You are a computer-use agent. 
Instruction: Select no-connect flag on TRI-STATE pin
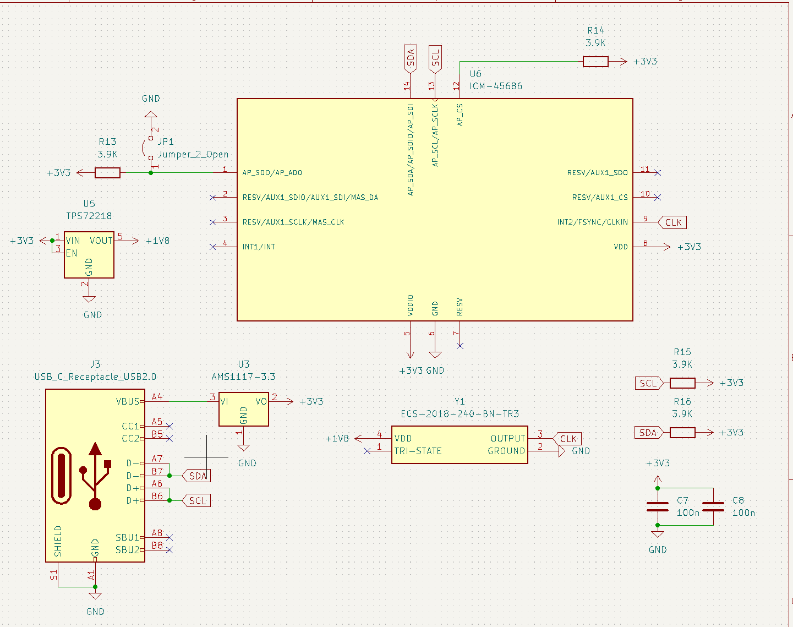(x=368, y=451)
